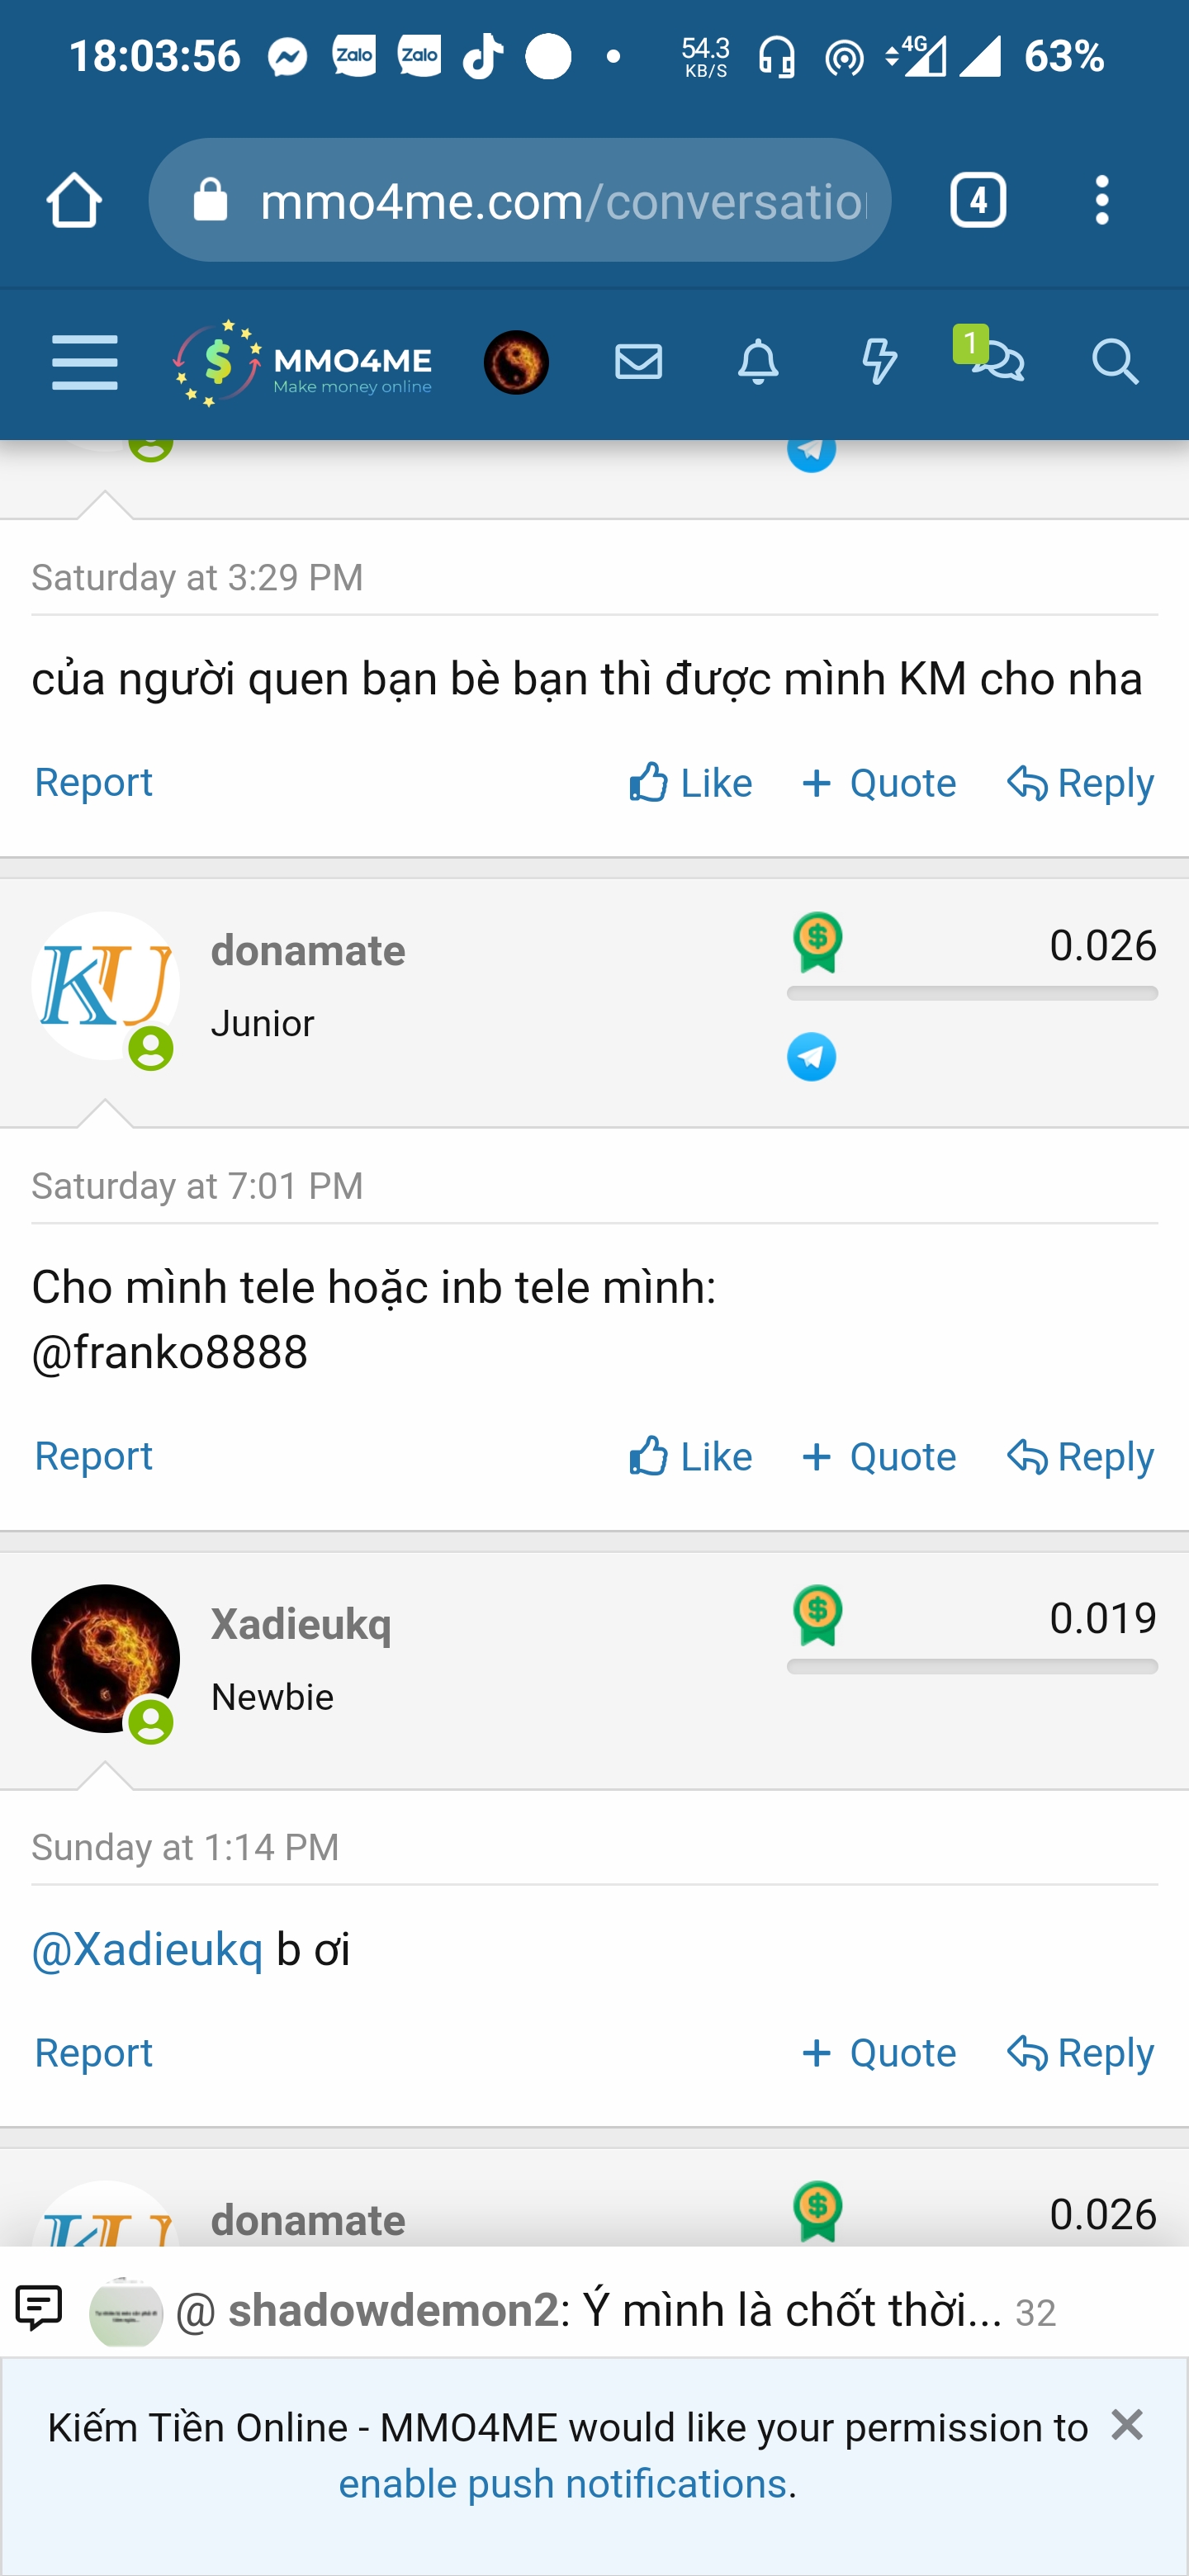
Task: Quote the message about franko8888
Action: tap(879, 1457)
